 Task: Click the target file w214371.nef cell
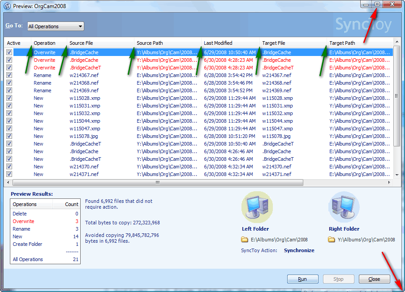pyautogui.click(x=277, y=174)
